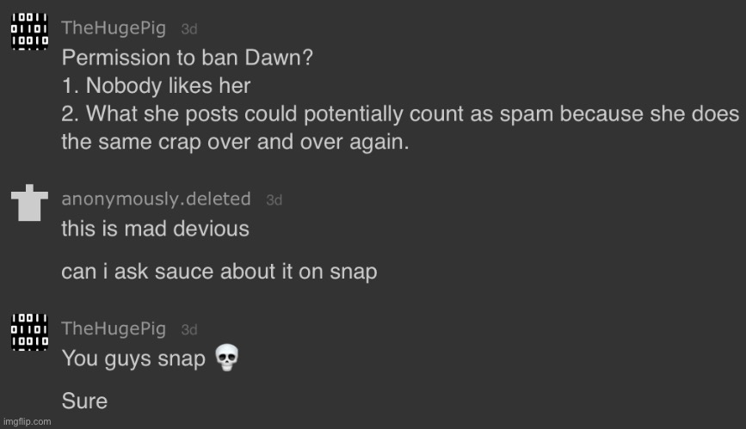Click the skull emoji after 'You guys snap'
The image size is (746, 429).
[226, 358]
